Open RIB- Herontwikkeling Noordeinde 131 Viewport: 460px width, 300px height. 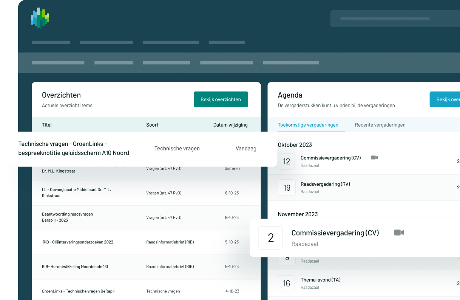(x=75, y=266)
